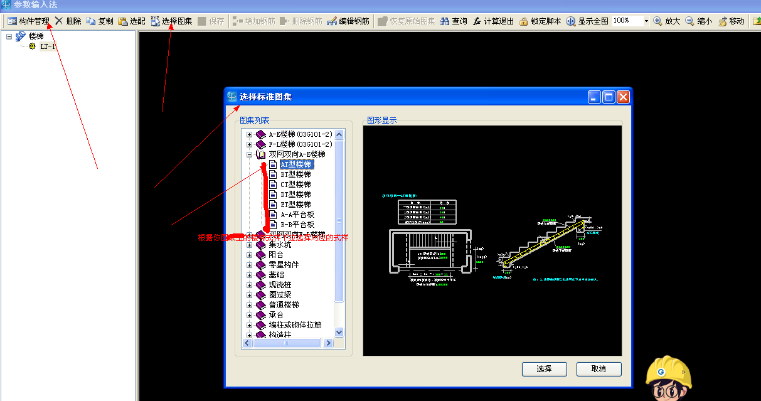The width and height of the screenshot is (761, 401).
Task: Expand A-E楼梯 (03G101-2) atlas node
Action: click(249, 134)
